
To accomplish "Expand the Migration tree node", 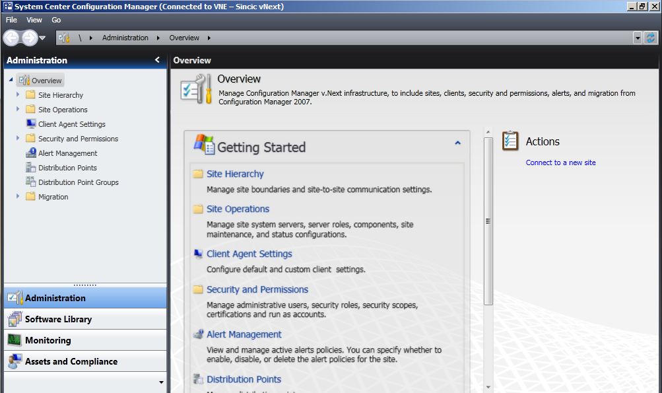I will click(18, 196).
